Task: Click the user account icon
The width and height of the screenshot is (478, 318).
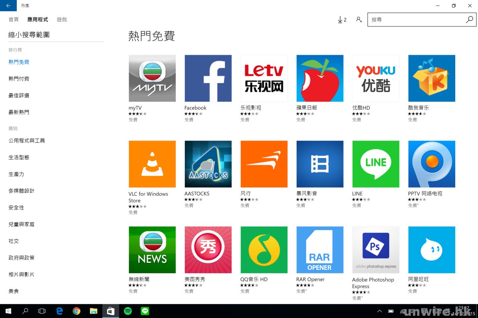Action: click(359, 20)
